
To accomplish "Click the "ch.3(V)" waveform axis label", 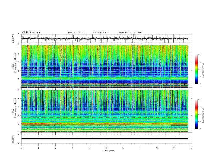I will tap(13, 139).
